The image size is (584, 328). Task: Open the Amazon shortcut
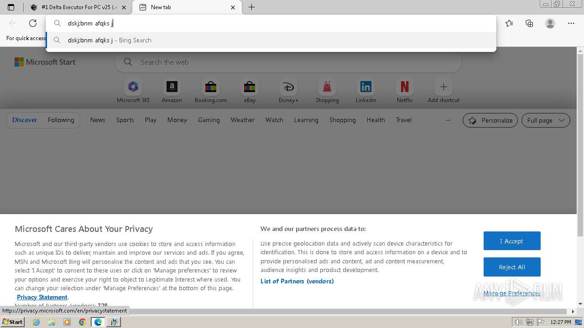[x=172, y=91]
